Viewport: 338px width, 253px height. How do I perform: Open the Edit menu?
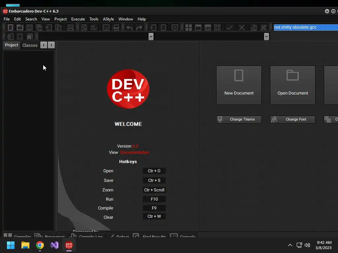tap(17, 19)
